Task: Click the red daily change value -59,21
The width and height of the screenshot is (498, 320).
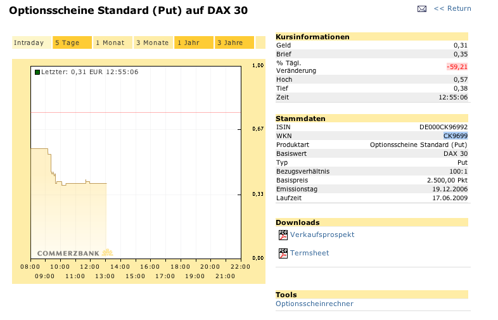Action: coord(457,67)
